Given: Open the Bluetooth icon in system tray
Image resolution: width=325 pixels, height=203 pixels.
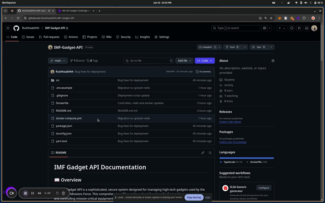Looking at the screenshot, I should 301,3.
